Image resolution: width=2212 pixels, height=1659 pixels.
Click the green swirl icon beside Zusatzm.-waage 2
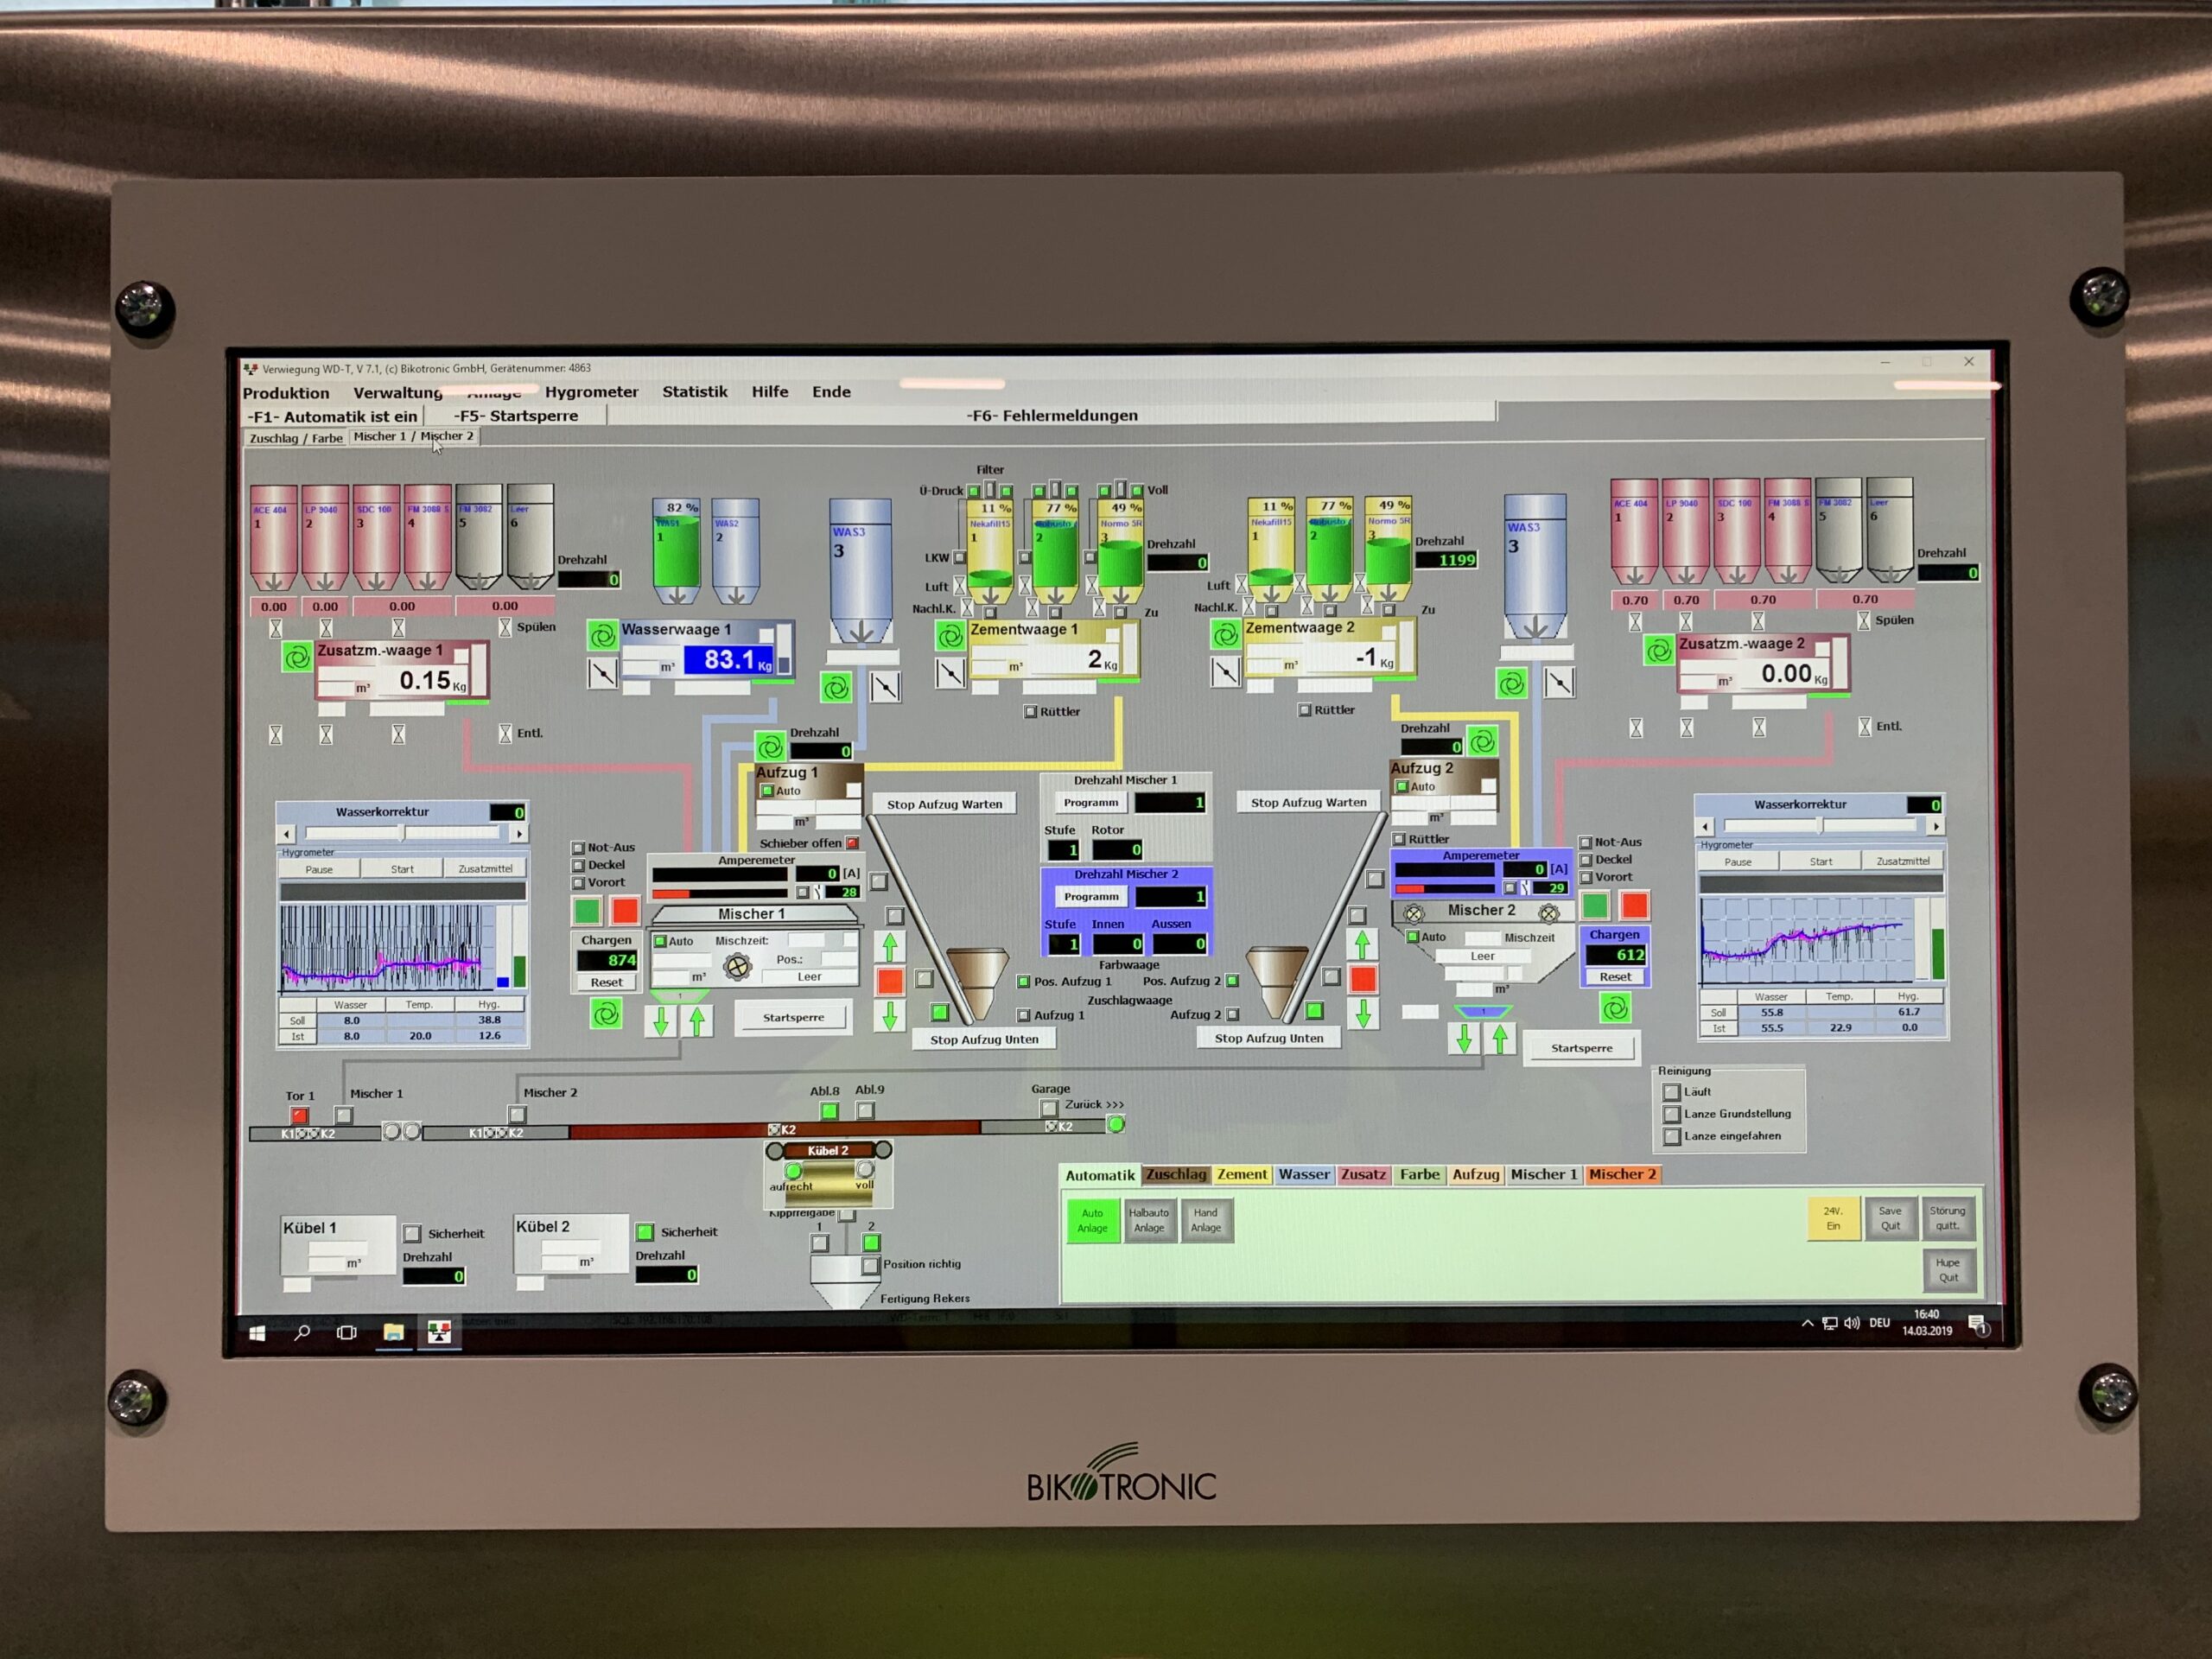point(1658,651)
